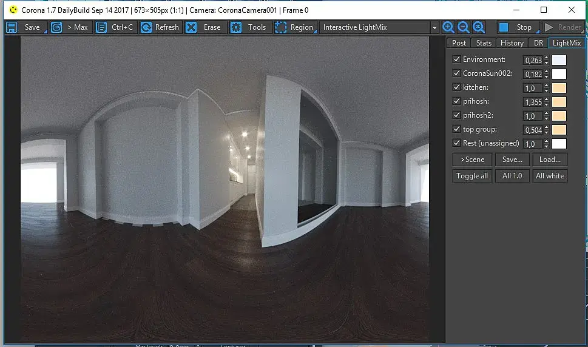The image size is (588, 347).
Task: Click the Stop toolbar text button
Action: [x=524, y=27]
